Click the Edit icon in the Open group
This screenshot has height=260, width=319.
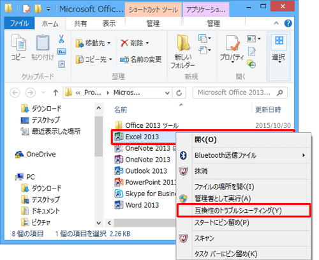pyautogui.click(x=252, y=52)
